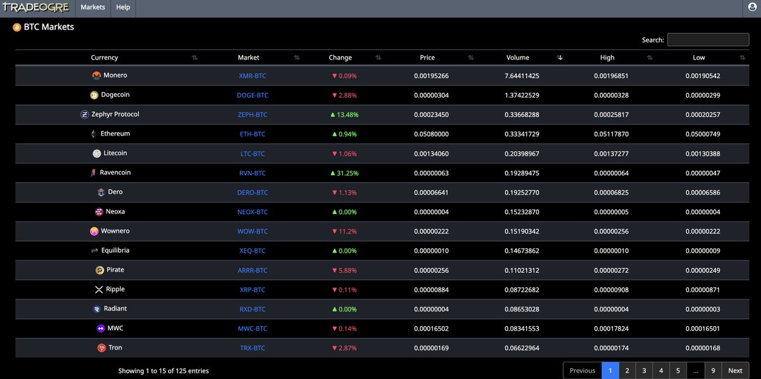Viewport: 761px width, 379px height.
Task: Click the Wownero coin icon
Action: point(94,231)
